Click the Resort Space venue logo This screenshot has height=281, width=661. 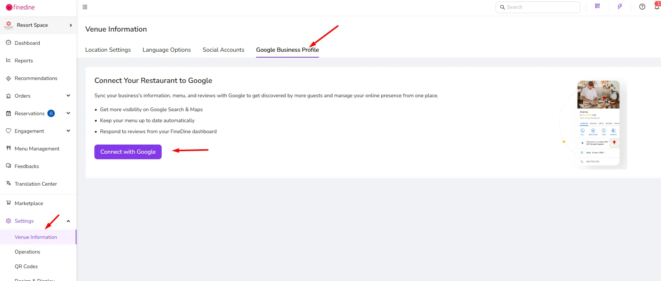(x=9, y=25)
